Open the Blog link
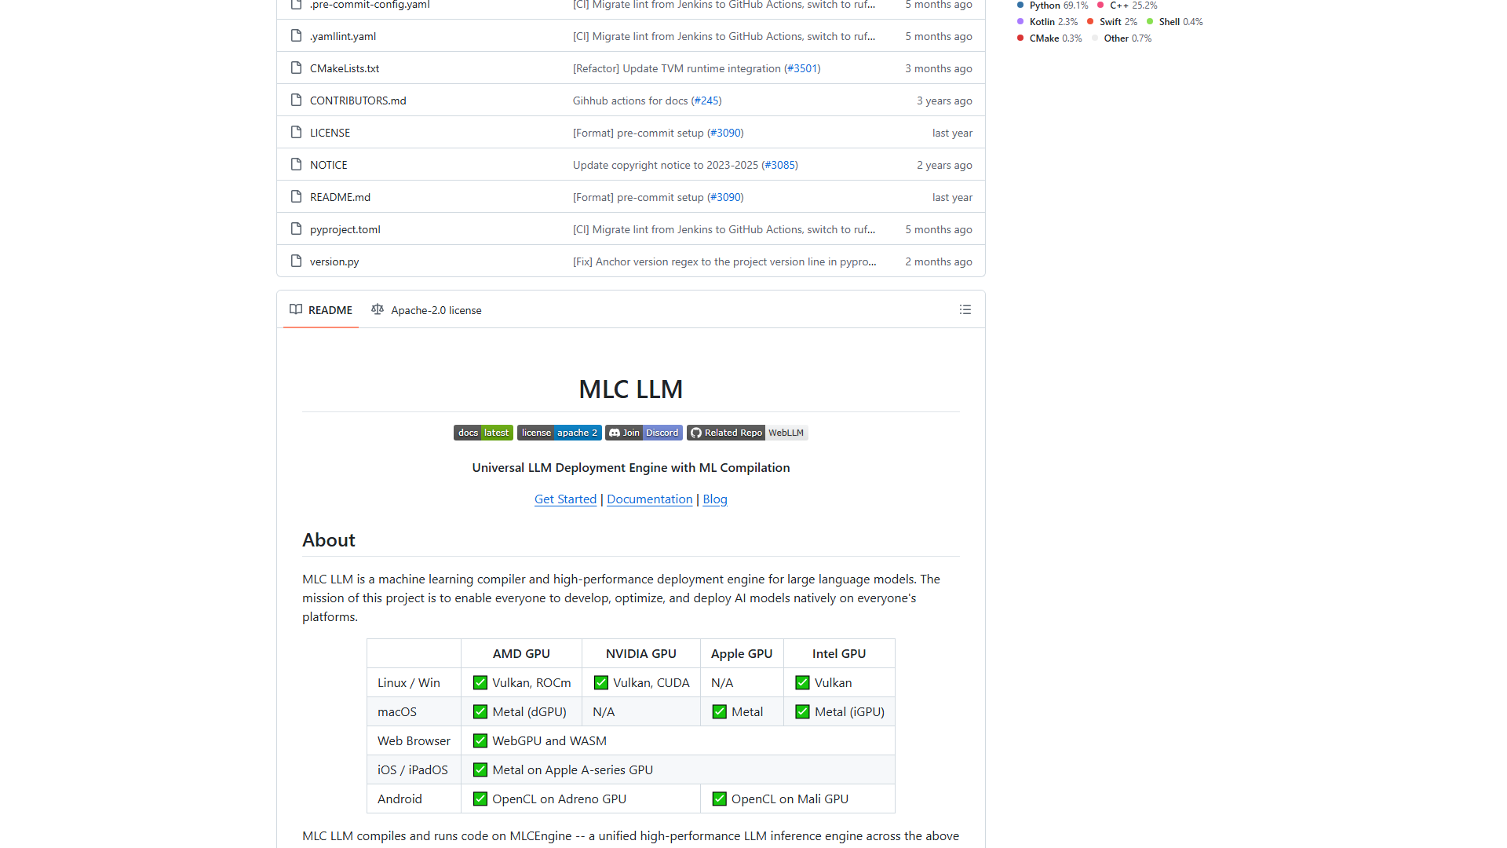1507x848 pixels. click(715, 499)
